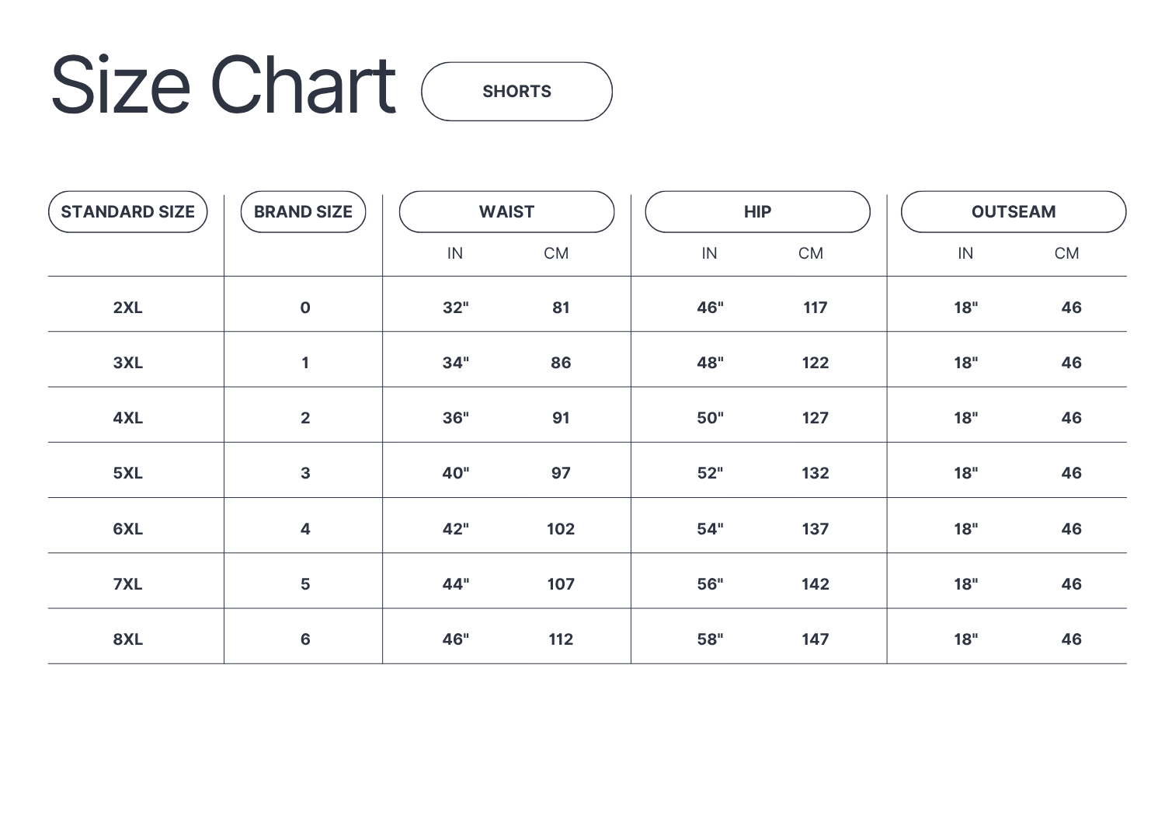Select the 5XL standard size cell

128,473
